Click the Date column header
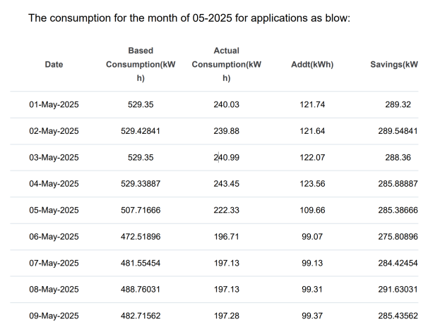The width and height of the screenshot is (440, 322). 54,65
